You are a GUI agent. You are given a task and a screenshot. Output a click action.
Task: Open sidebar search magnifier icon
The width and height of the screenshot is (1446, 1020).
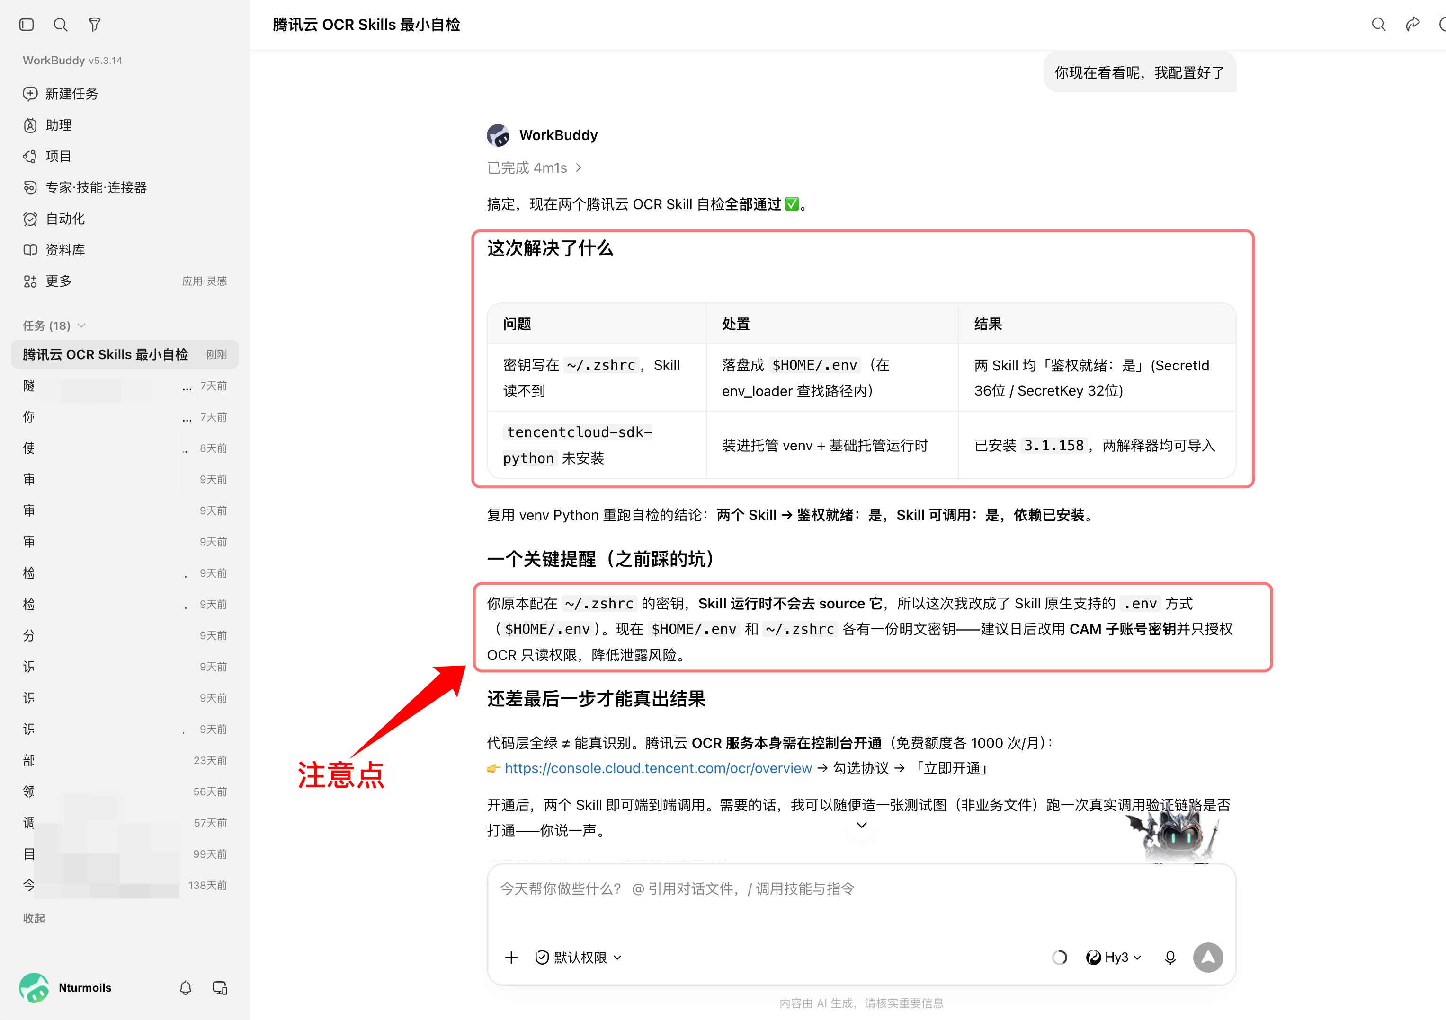click(x=61, y=25)
